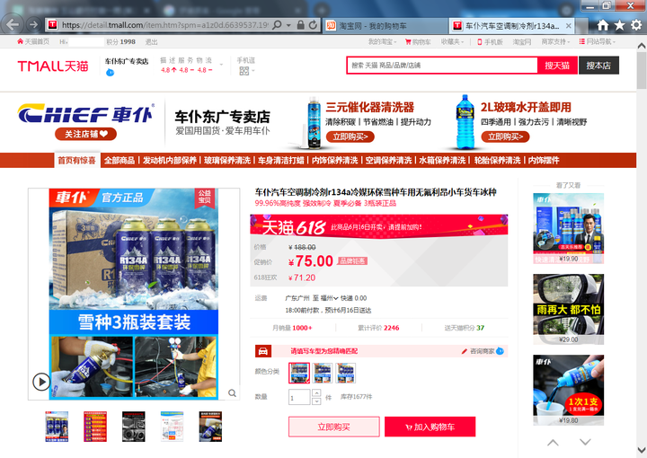Open 轮胎保养清洗 category

coord(497,161)
